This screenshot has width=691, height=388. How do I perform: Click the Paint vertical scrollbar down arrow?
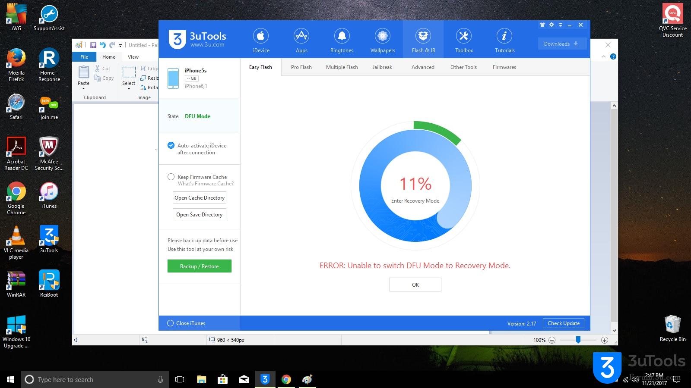pyautogui.click(x=614, y=331)
